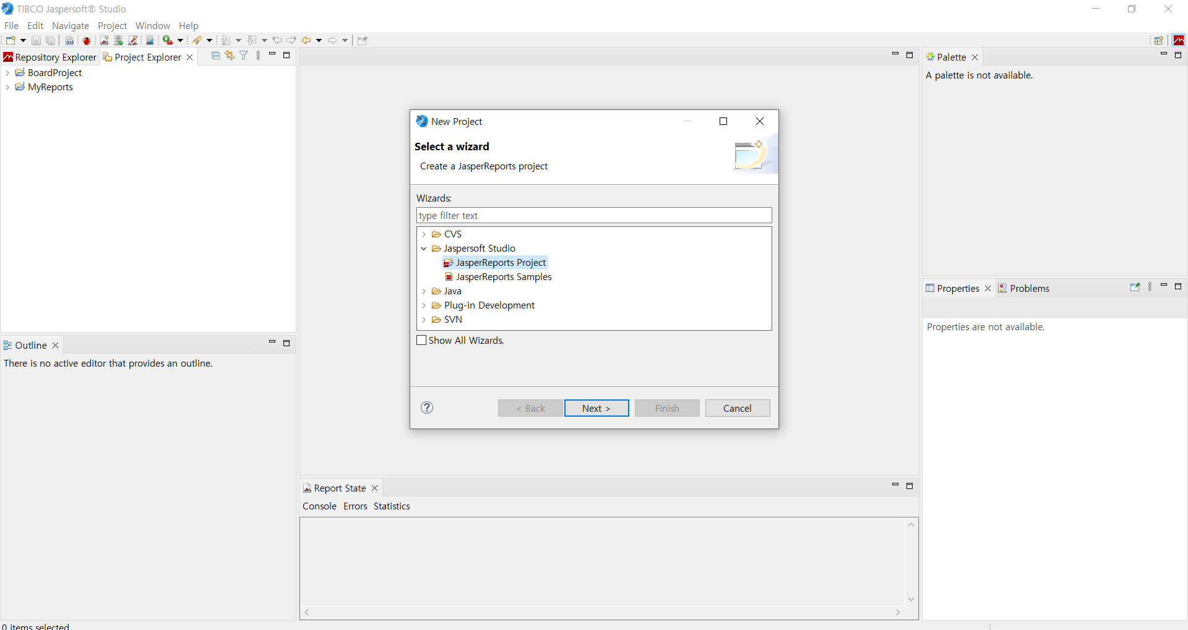Click the new Jasper report icon
The image size is (1188, 630).
104,41
